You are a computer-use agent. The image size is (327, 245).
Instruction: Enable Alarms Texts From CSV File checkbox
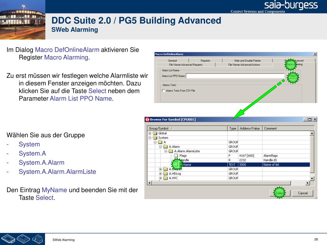pyautogui.click(x=163, y=91)
